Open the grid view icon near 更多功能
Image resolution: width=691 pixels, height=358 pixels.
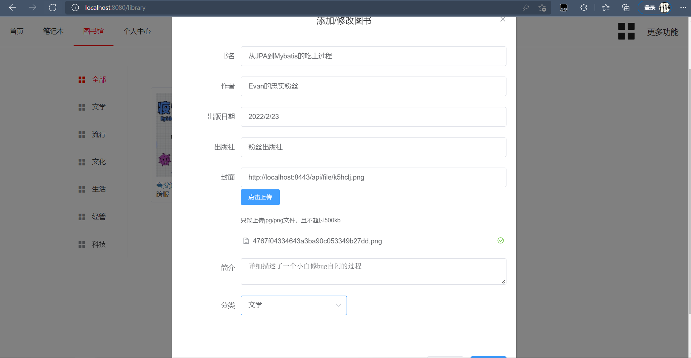click(626, 32)
